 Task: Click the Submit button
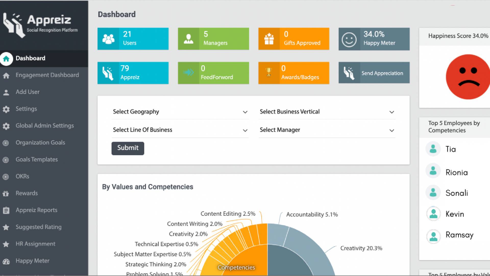[128, 148]
